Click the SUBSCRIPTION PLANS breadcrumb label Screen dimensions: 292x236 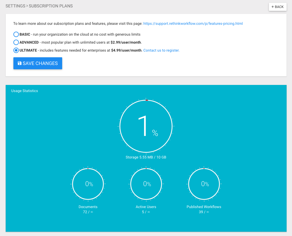click(x=50, y=6)
